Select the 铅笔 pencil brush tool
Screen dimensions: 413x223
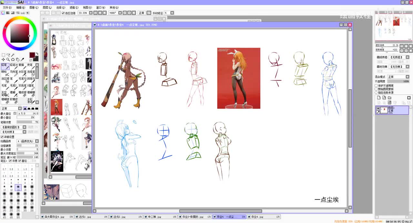tap(5, 67)
